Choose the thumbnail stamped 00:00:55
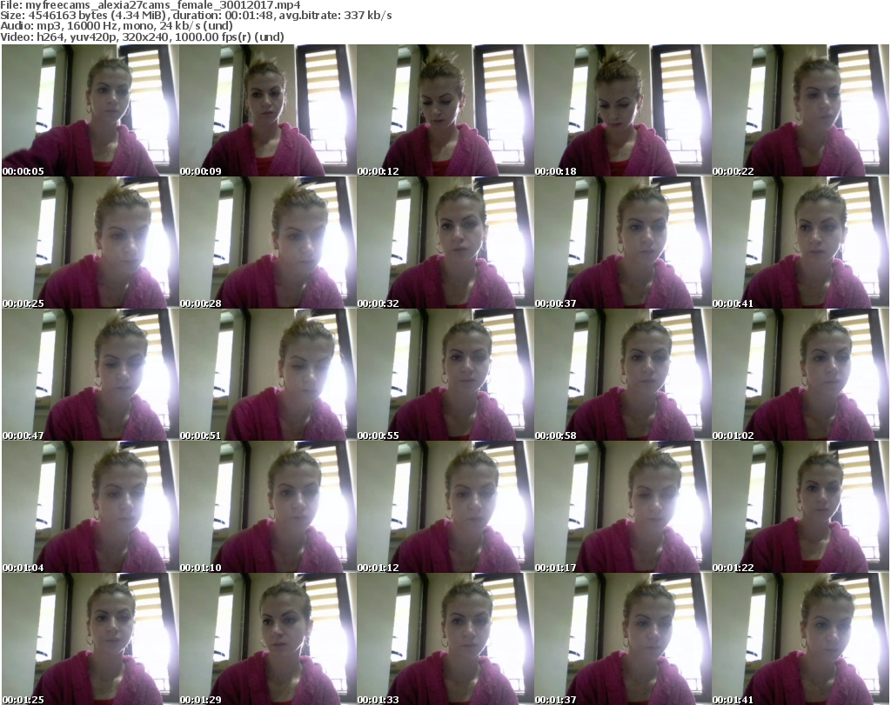891x705 pixels. [445, 375]
